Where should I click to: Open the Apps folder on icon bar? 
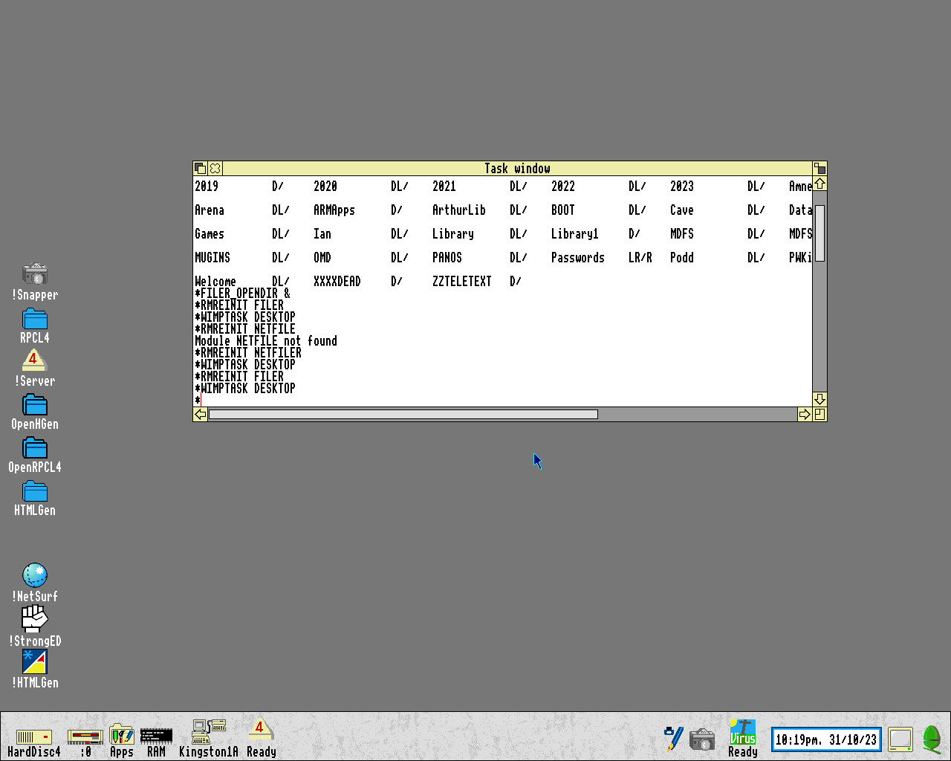[121, 736]
